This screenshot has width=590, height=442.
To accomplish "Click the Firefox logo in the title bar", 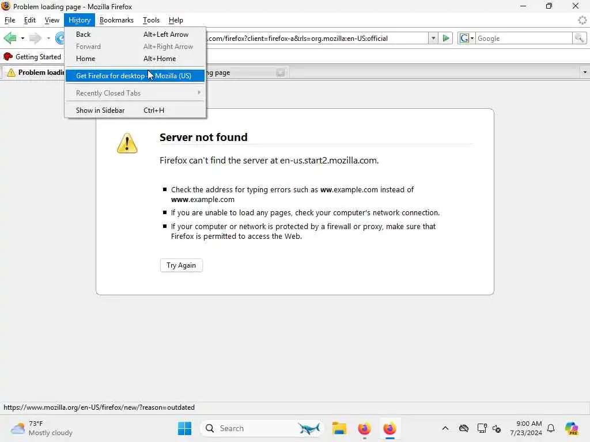I will point(6,6).
